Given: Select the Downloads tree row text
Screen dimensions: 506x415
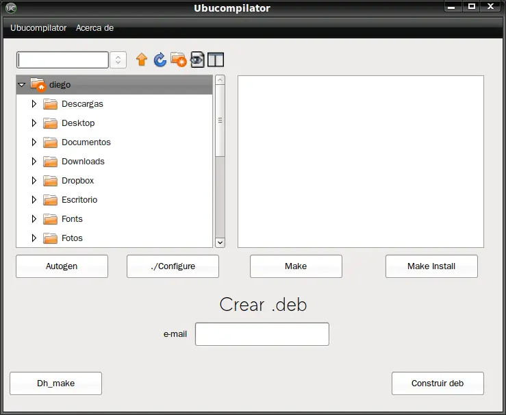Looking at the screenshot, I should pos(83,162).
